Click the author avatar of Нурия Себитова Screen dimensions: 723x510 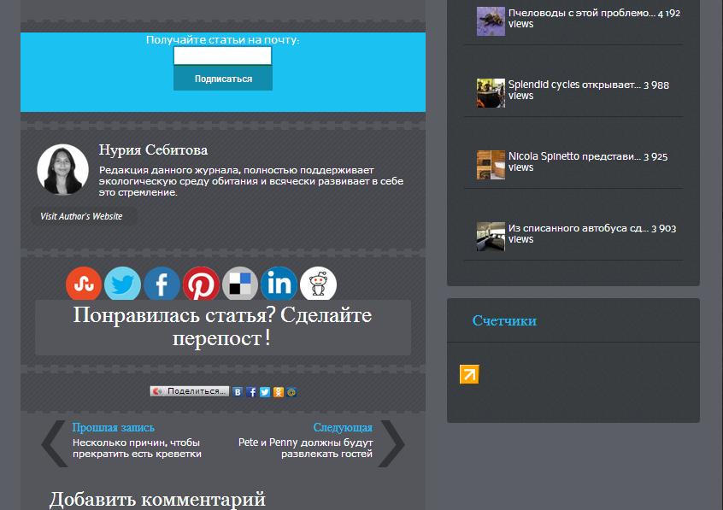tap(62, 169)
